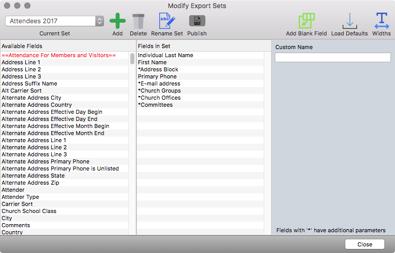The width and height of the screenshot is (395, 253).
Task: Select the *Address Block field in set
Action: [158, 69]
